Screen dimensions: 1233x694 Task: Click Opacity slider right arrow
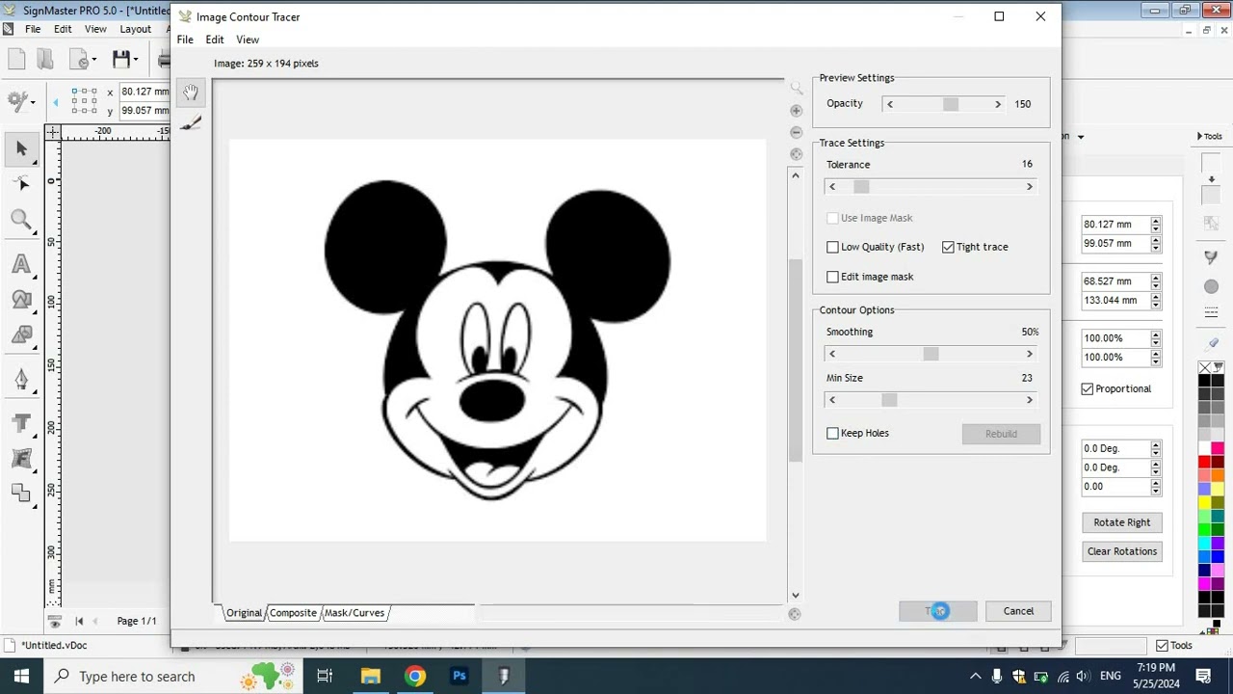point(998,104)
